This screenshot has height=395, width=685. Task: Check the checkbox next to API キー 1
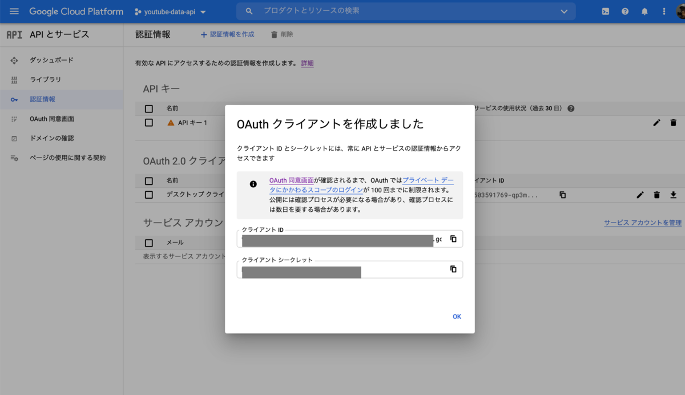coord(148,122)
